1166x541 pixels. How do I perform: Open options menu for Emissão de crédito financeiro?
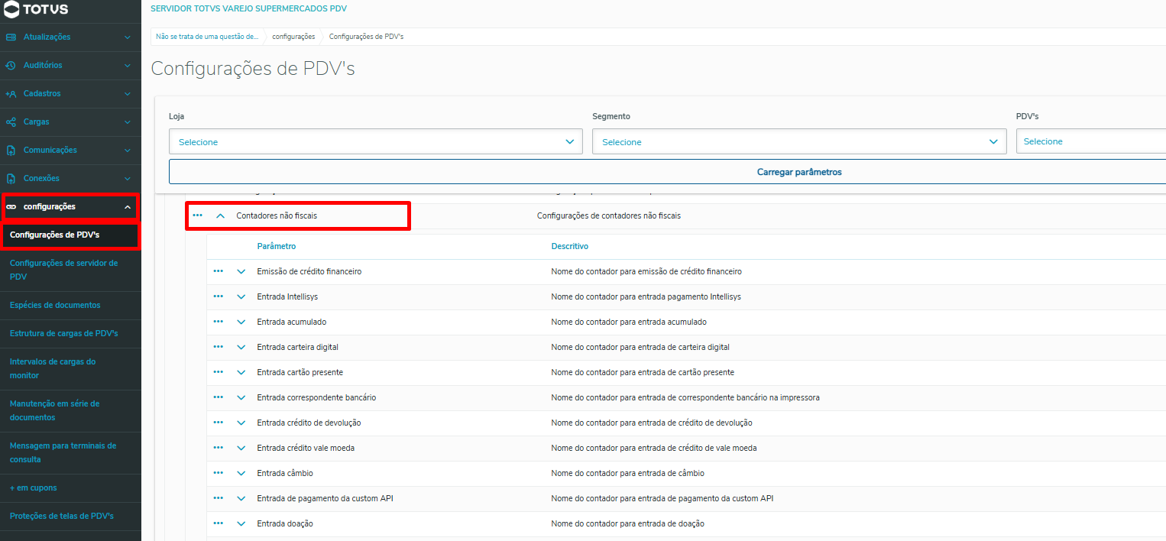[219, 271]
